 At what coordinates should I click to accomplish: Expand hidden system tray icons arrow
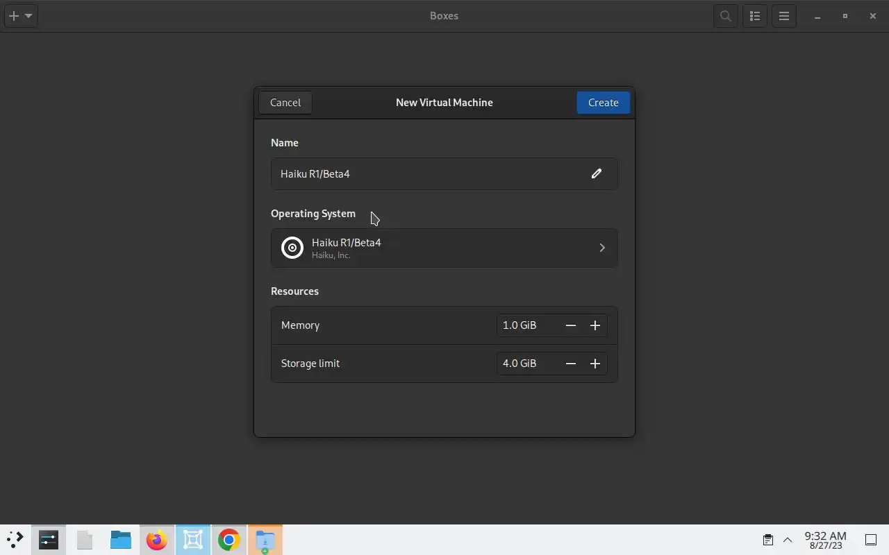pos(788,540)
